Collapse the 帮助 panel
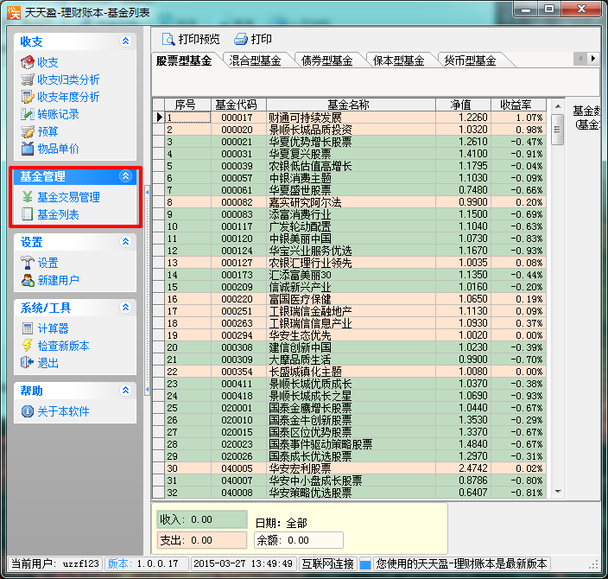This screenshot has width=608, height=579. (x=125, y=391)
